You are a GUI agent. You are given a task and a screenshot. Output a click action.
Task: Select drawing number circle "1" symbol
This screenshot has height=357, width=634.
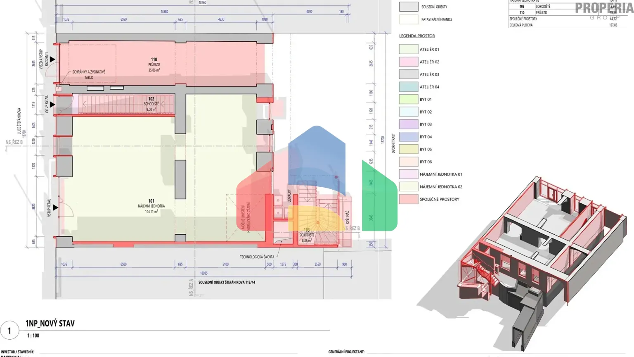[9, 330]
